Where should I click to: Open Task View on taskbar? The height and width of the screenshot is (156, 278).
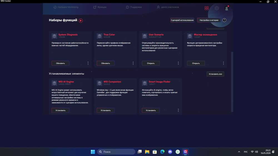[140, 152]
